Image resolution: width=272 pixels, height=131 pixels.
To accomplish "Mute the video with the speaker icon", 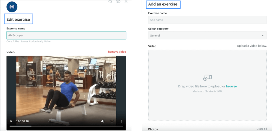I will pos(103,121).
